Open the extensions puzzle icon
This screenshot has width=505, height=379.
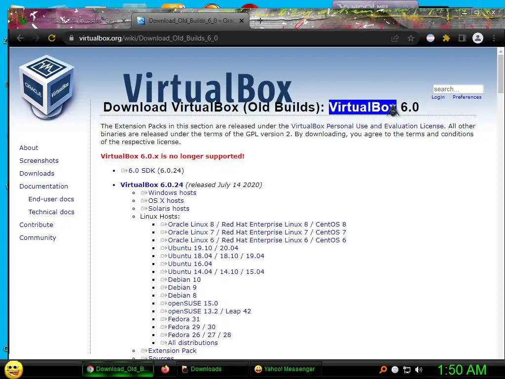pos(446,38)
